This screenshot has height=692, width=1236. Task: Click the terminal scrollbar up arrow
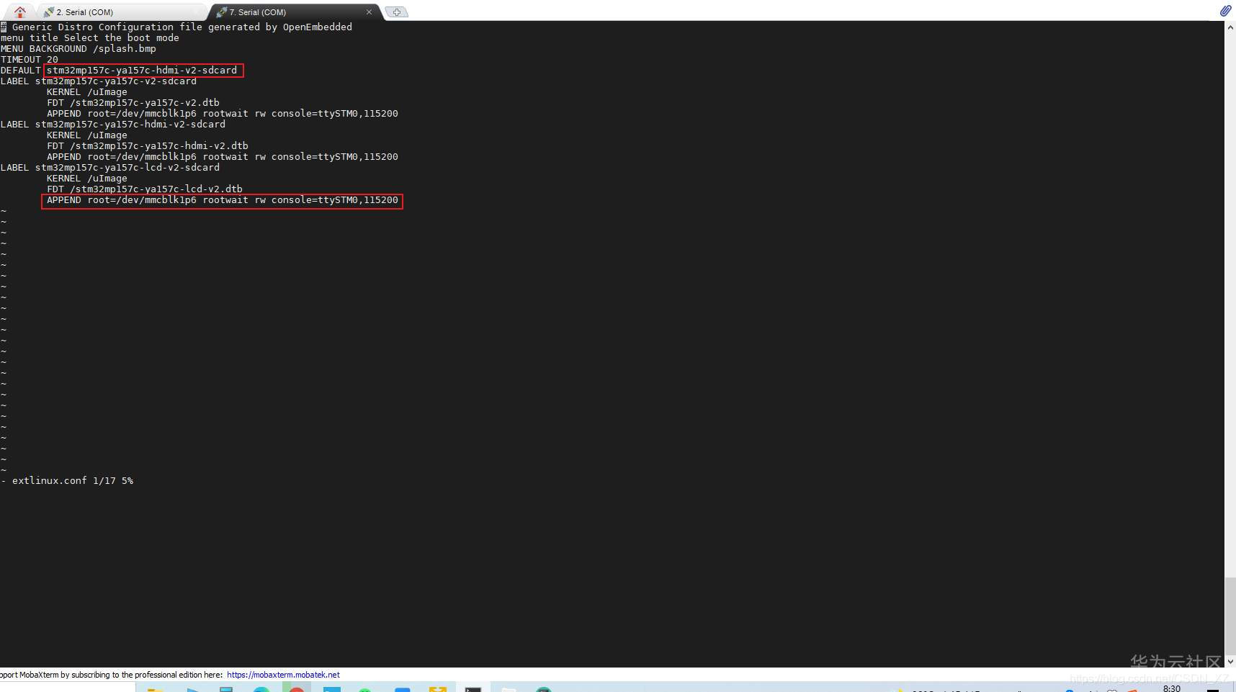[x=1230, y=27]
